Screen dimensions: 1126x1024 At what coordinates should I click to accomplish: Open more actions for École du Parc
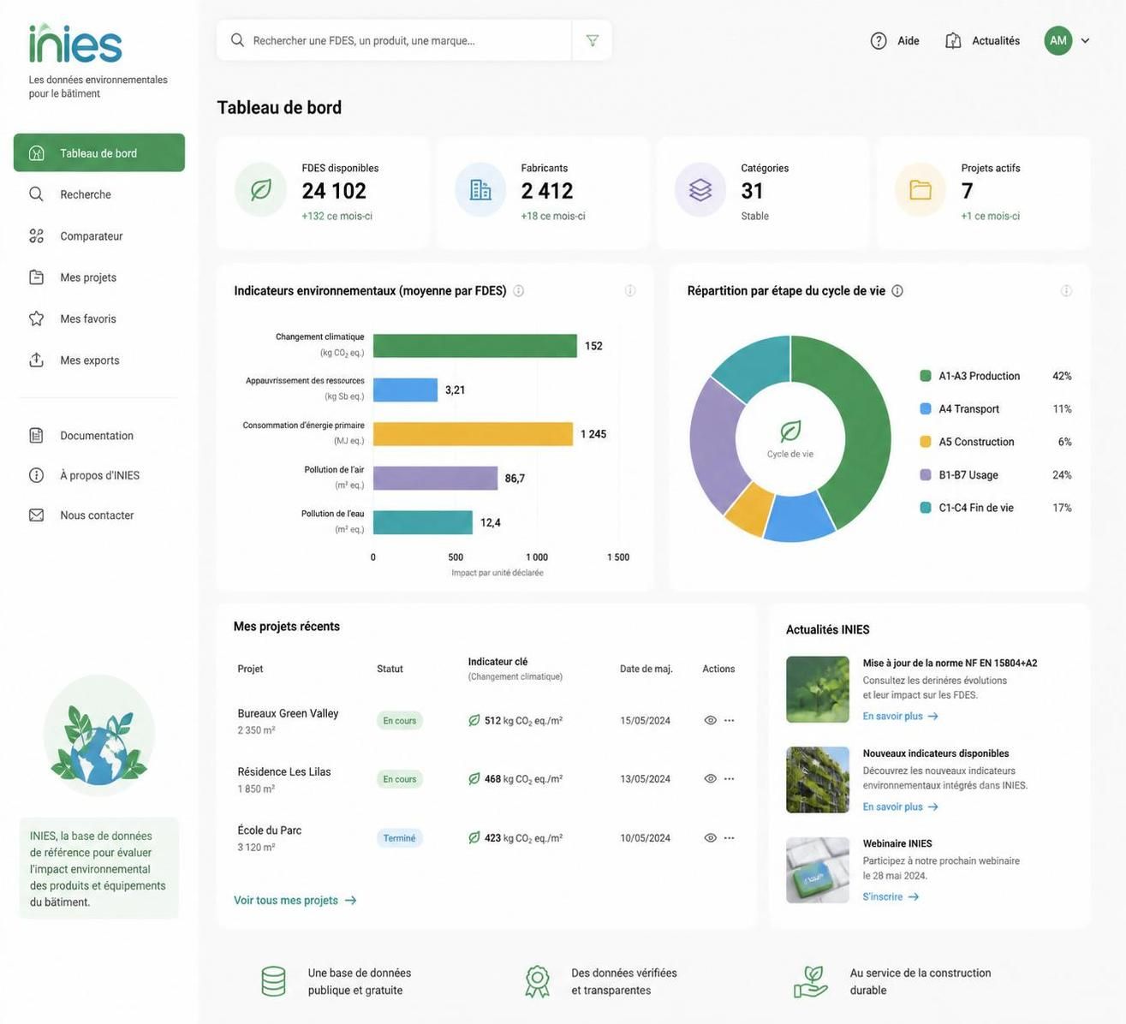[x=730, y=838]
